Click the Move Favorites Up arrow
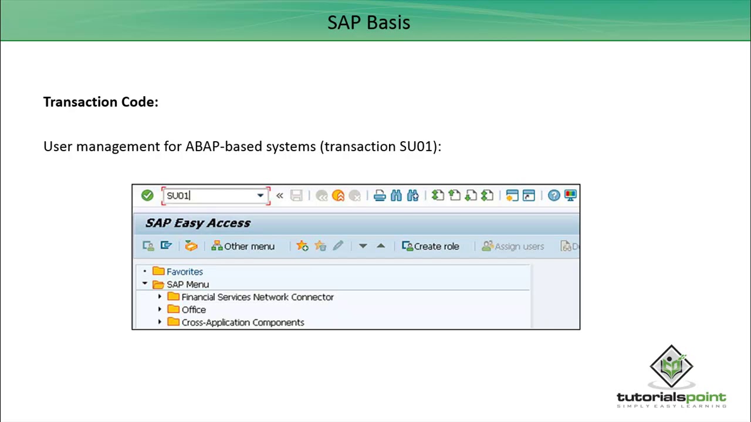 click(381, 246)
